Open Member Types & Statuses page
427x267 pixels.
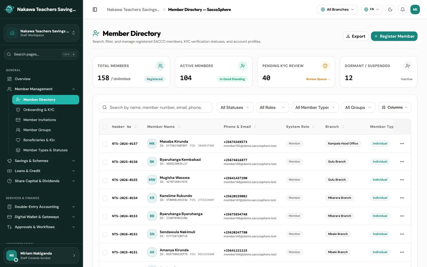point(46,150)
